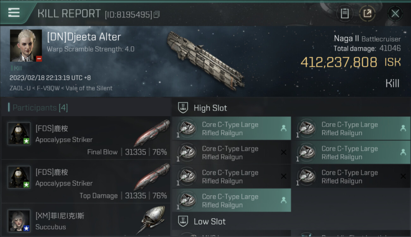Close the kill report with X
Image resolution: width=411 pixels, height=237 pixels.
(x=395, y=13)
